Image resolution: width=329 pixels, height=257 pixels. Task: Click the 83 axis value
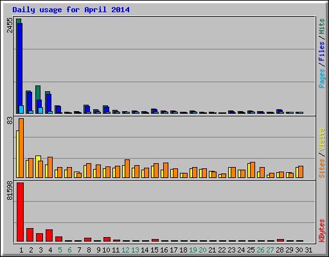click(x=10, y=121)
